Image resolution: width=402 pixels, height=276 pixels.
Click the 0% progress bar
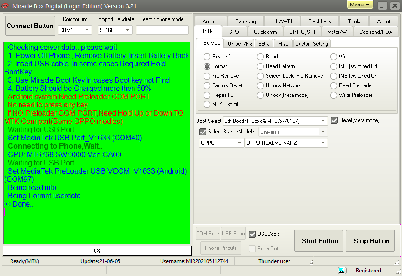[x=97, y=250]
